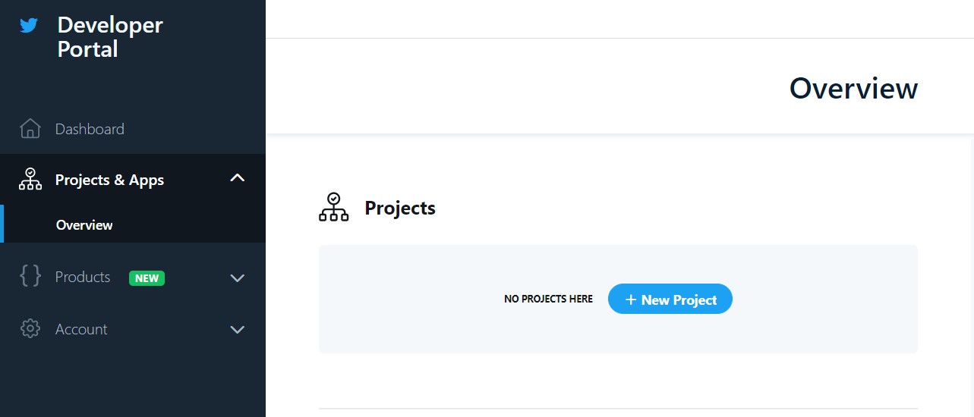The width and height of the screenshot is (974, 417).
Task: Click the "No Projects Here" message text
Action: pyautogui.click(x=548, y=299)
